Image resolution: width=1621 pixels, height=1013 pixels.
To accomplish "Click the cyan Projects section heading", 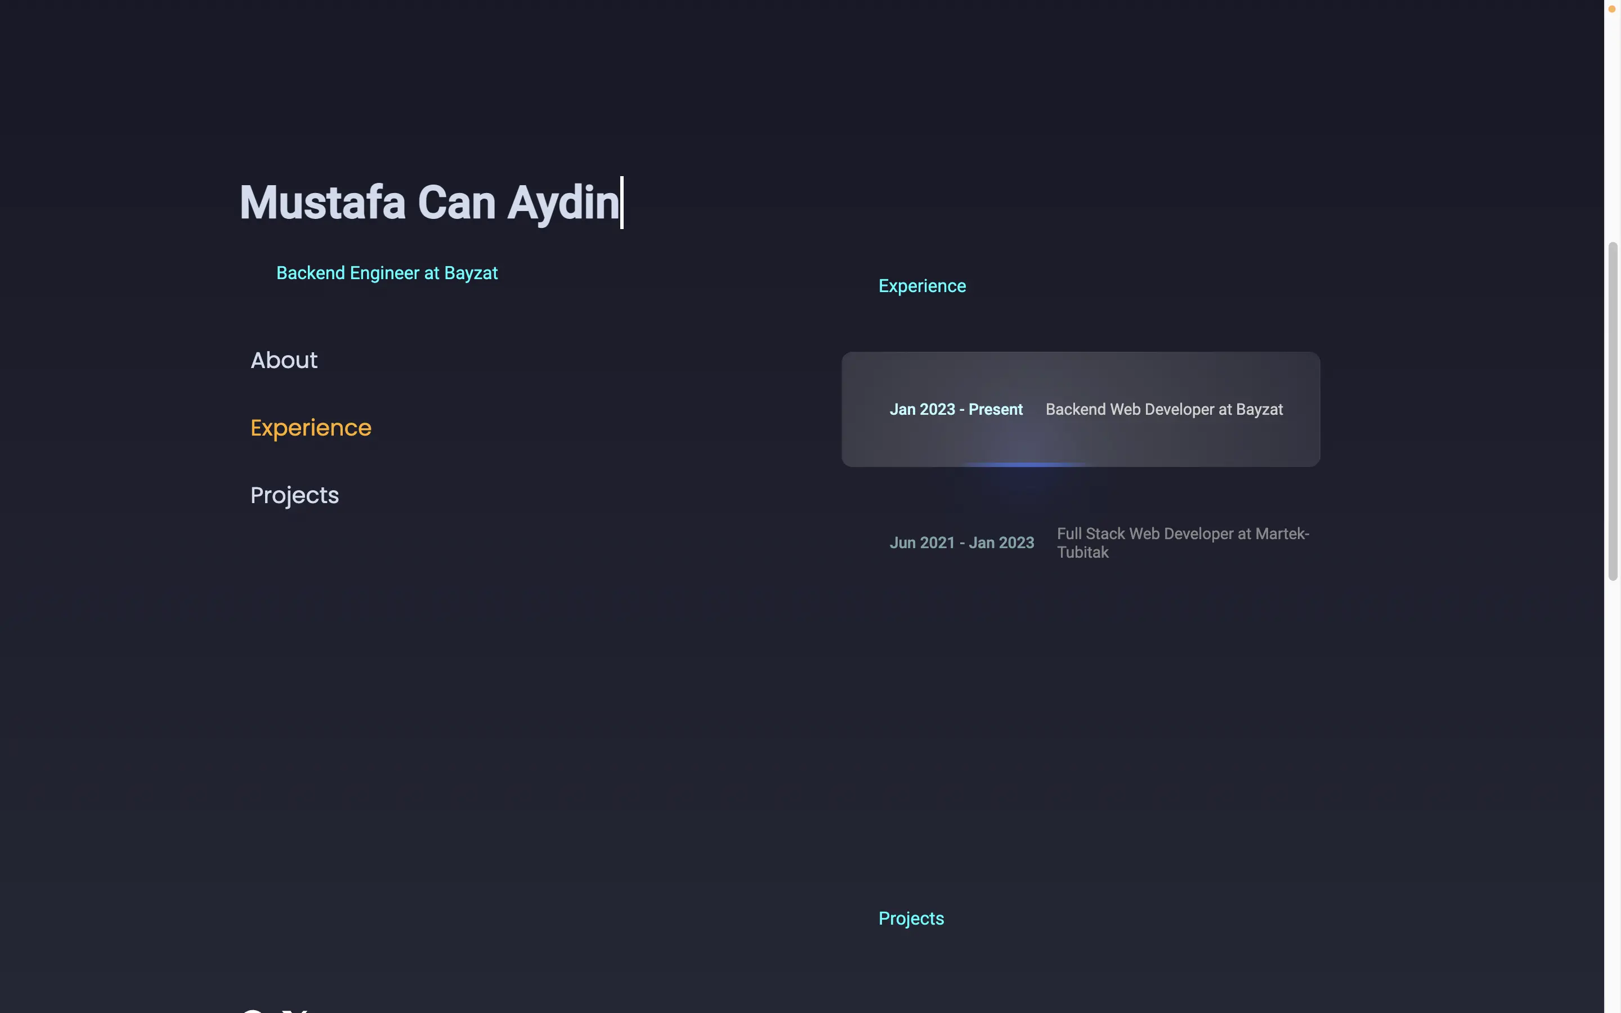I will [x=911, y=918].
